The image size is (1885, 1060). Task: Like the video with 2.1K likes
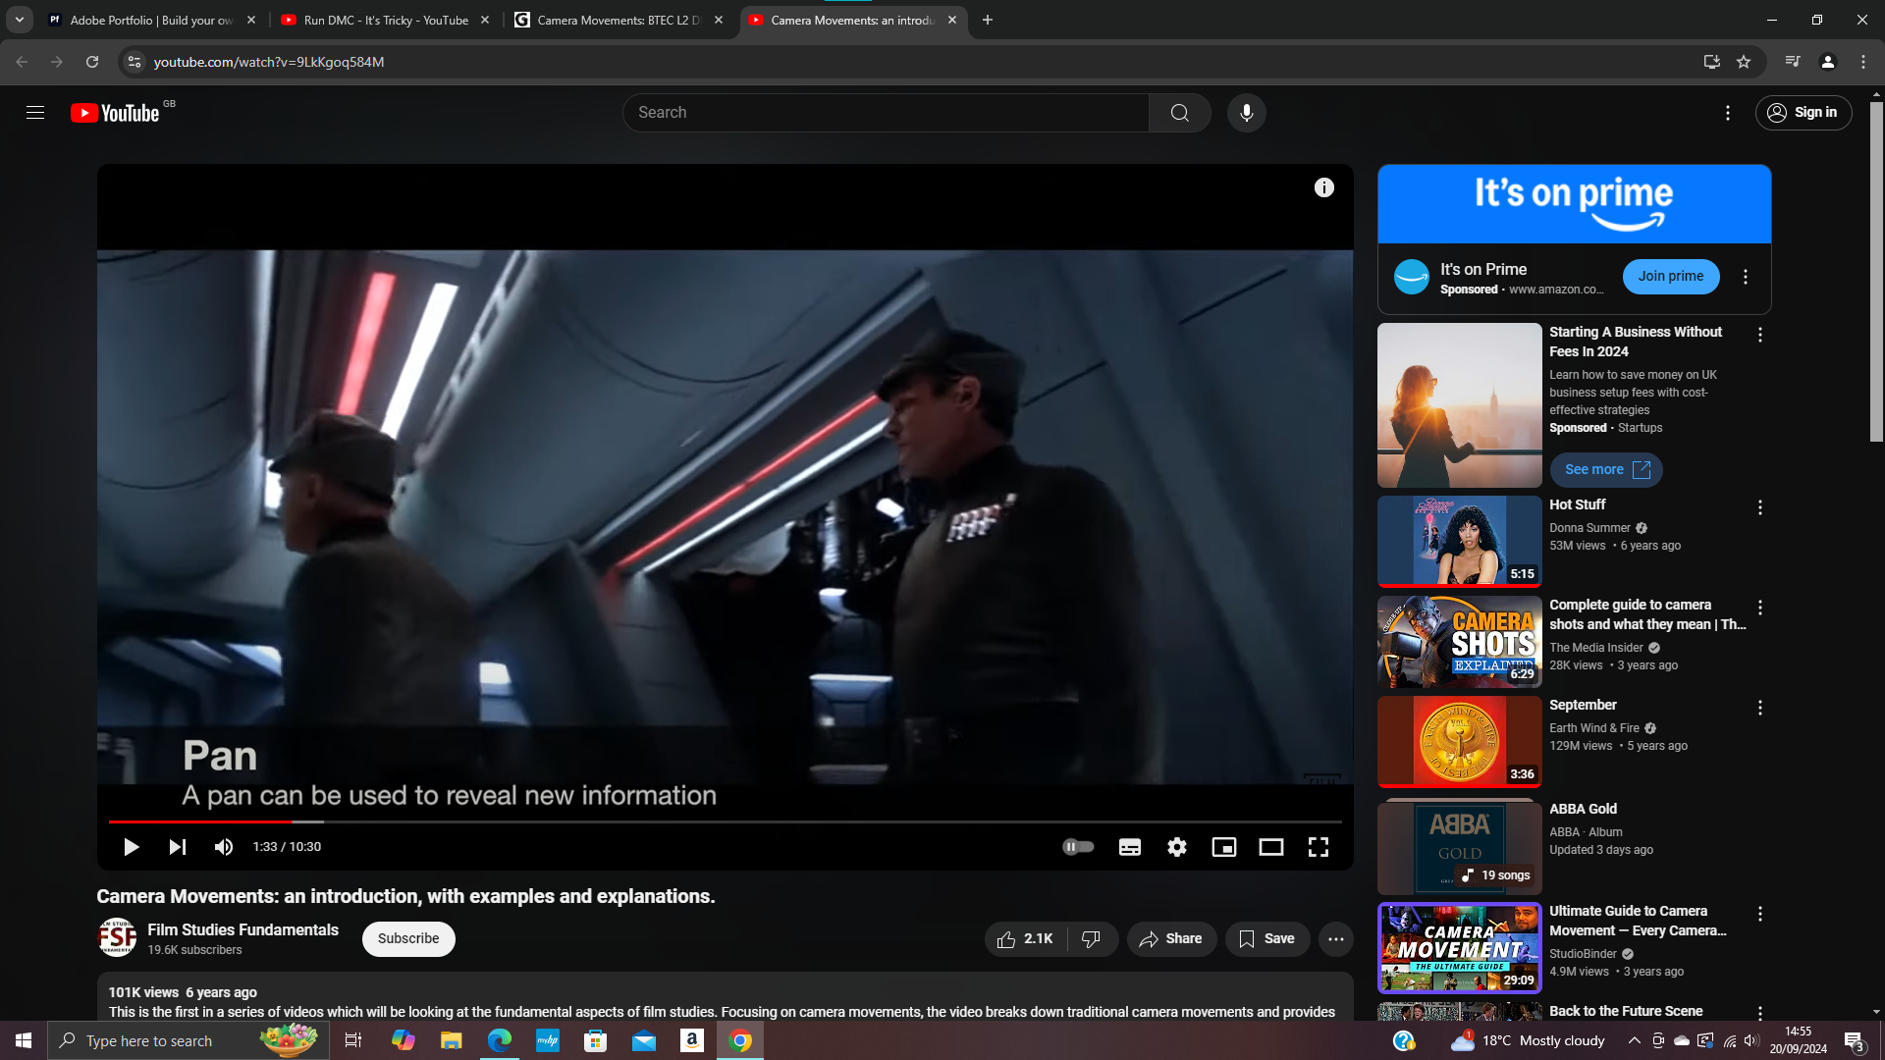(x=1025, y=939)
